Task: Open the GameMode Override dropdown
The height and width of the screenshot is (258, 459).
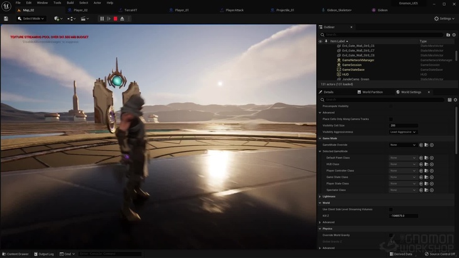Action: pos(403,145)
